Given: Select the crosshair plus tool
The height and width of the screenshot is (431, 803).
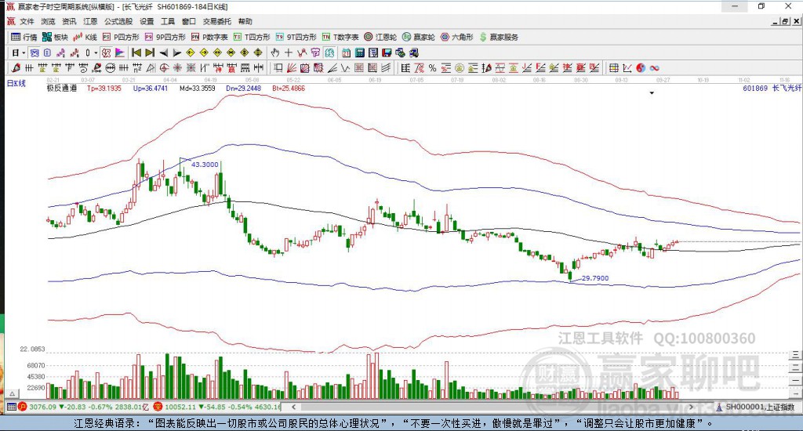Looking at the screenshot, I should click(289, 53).
